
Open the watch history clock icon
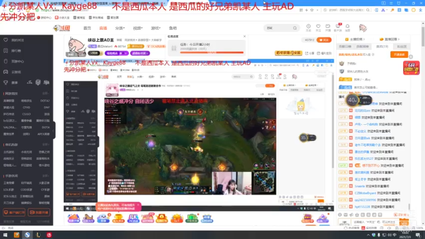tap(308, 27)
